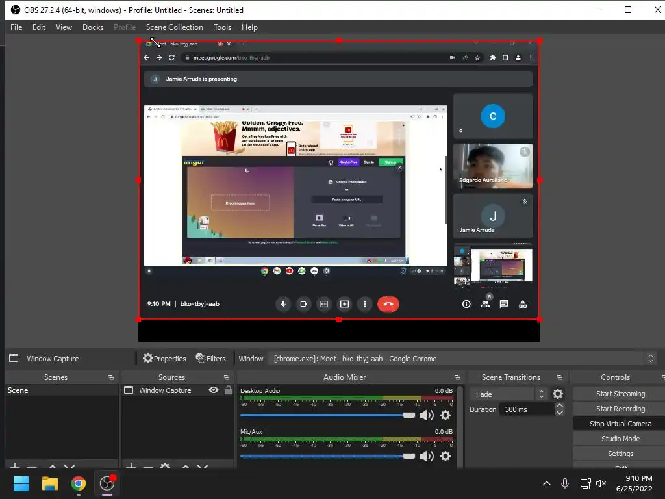
Task: Open Meet more options three dots
Action: (365, 304)
